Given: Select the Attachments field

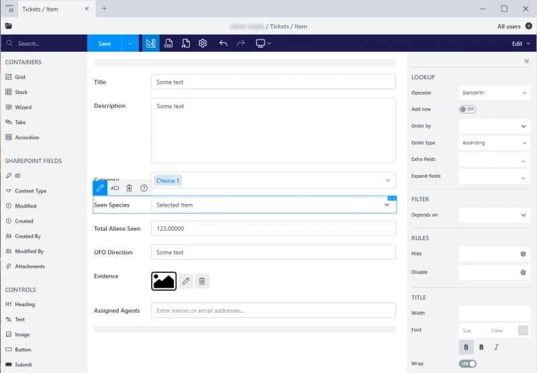Looking at the screenshot, I should tap(25, 266).
